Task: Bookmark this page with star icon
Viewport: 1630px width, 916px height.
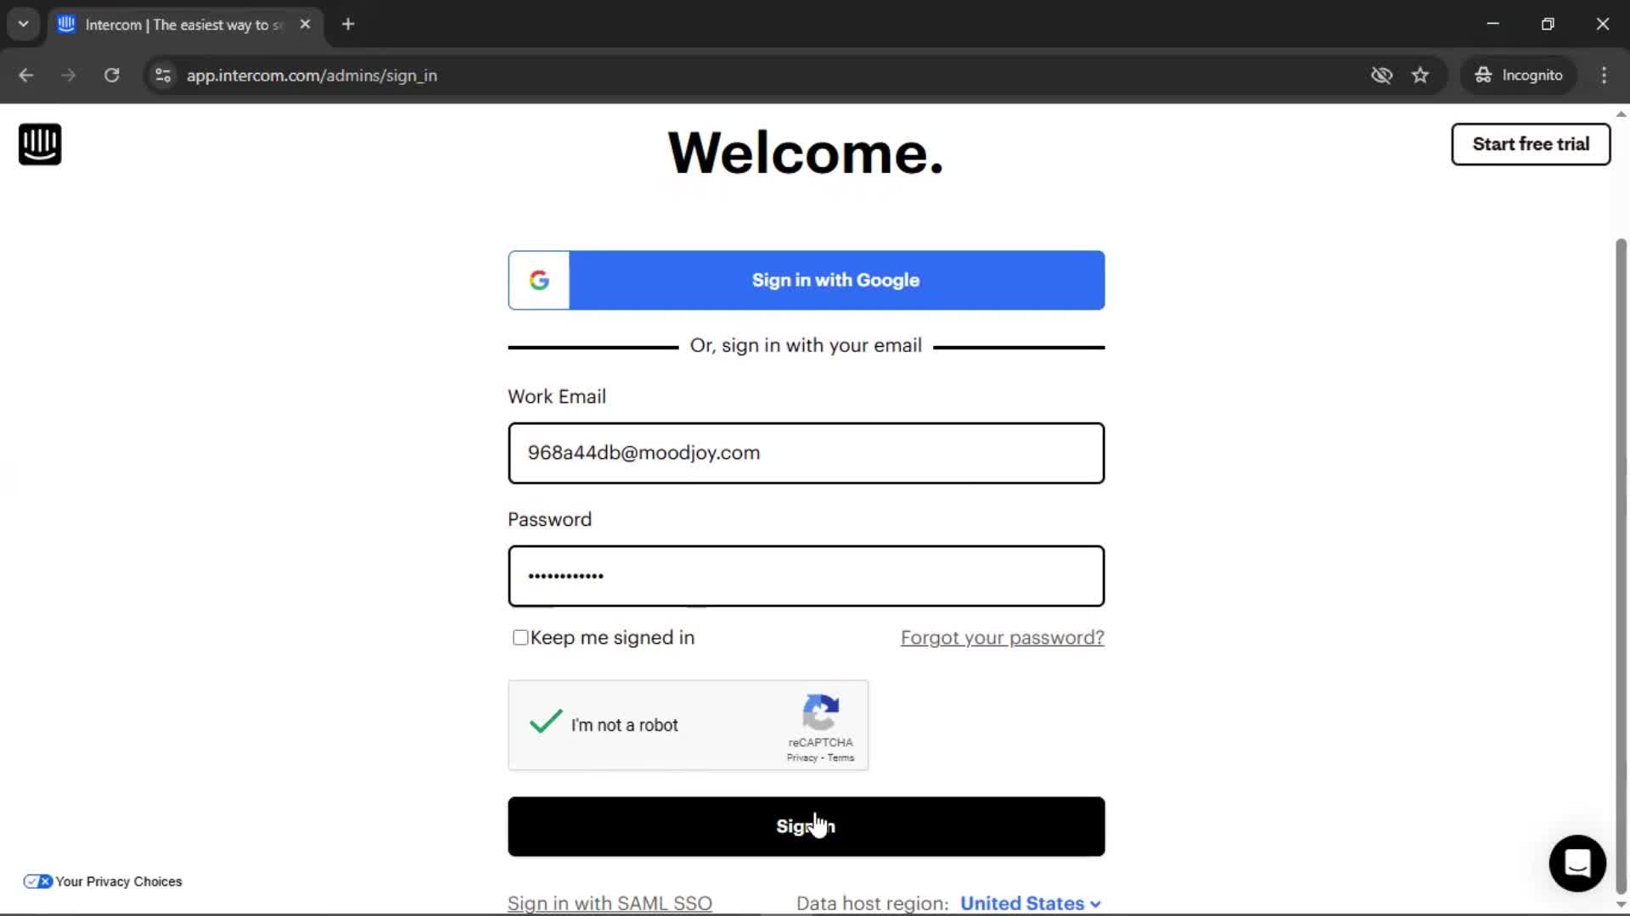Action: [1420, 75]
